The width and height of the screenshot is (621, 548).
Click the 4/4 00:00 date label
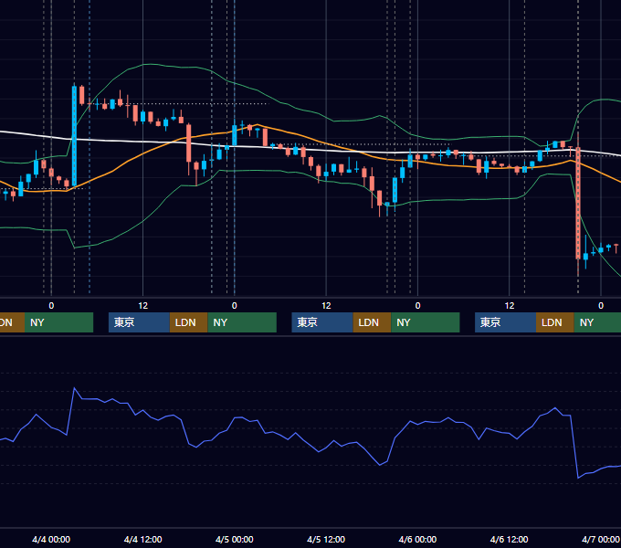click(x=51, y=539)
